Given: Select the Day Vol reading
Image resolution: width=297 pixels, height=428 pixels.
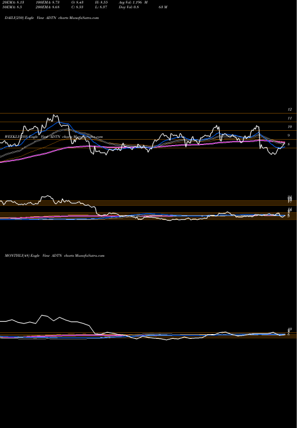Looking at the screenshot, I should 143,7.
